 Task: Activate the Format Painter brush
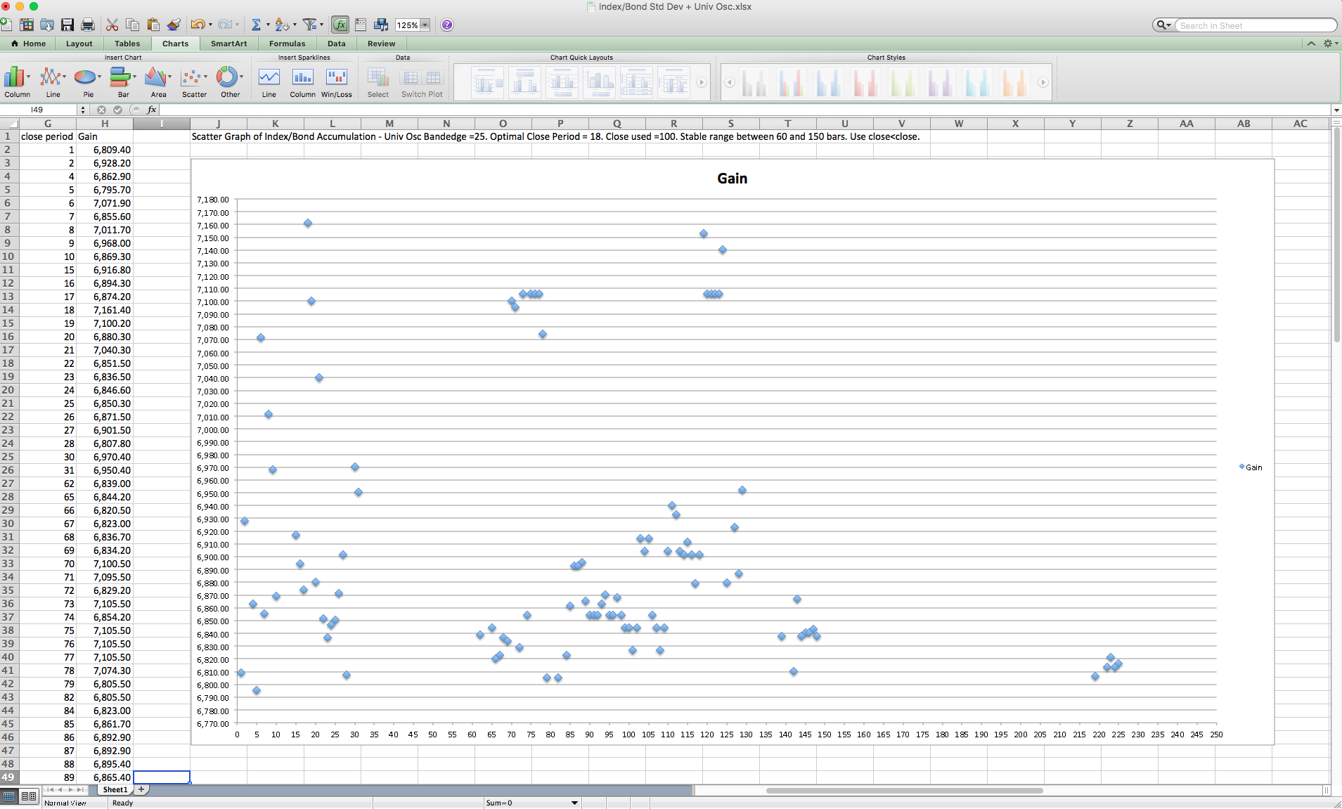click(x=174, y=25)
